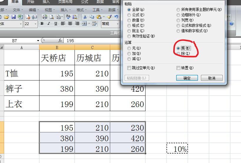Click the 取消 button
This screenshot has height=163, width=241.
click(x=212, y=78)
